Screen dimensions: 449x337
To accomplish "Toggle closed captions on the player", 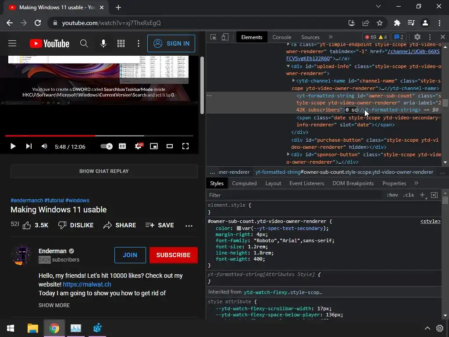I will 122,147.
